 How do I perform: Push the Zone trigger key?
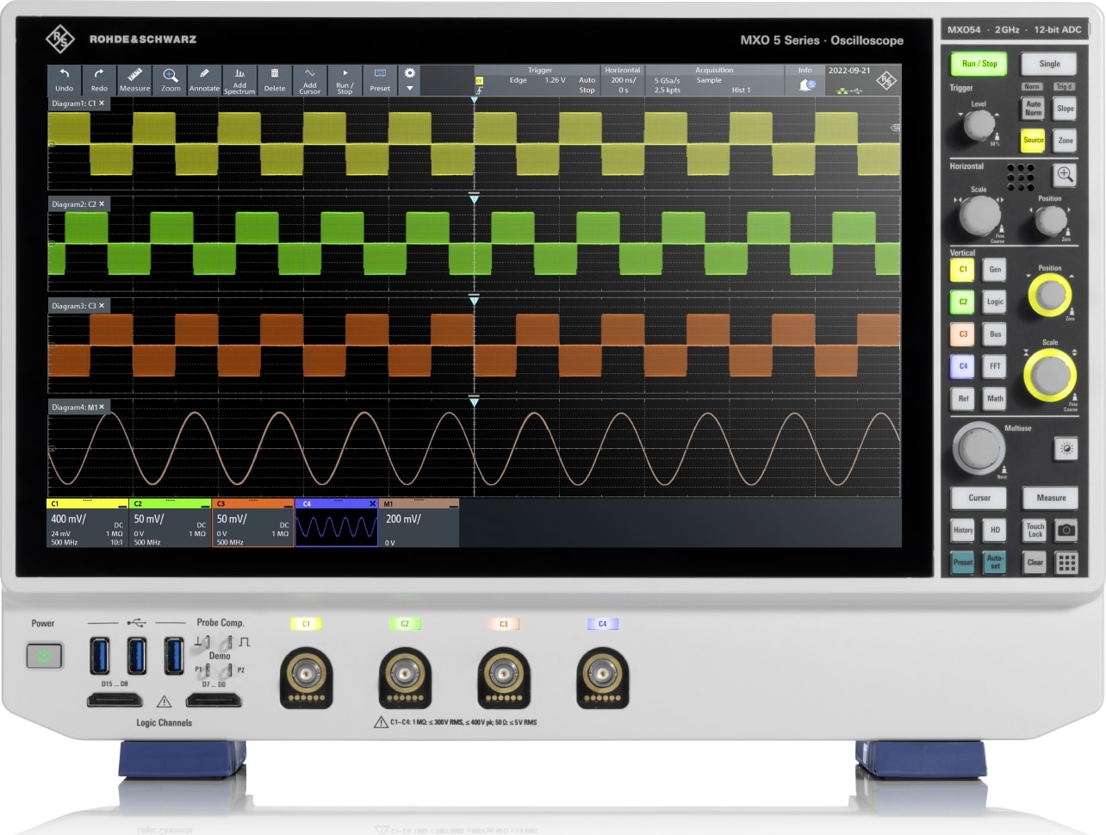point(1066,140)
